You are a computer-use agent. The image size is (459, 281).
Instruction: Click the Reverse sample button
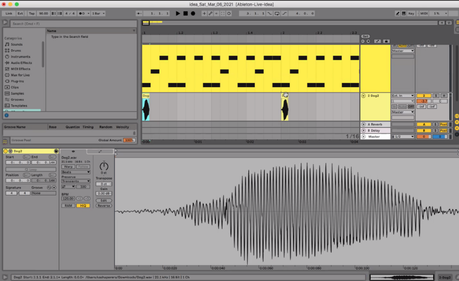tap(104, 205)
